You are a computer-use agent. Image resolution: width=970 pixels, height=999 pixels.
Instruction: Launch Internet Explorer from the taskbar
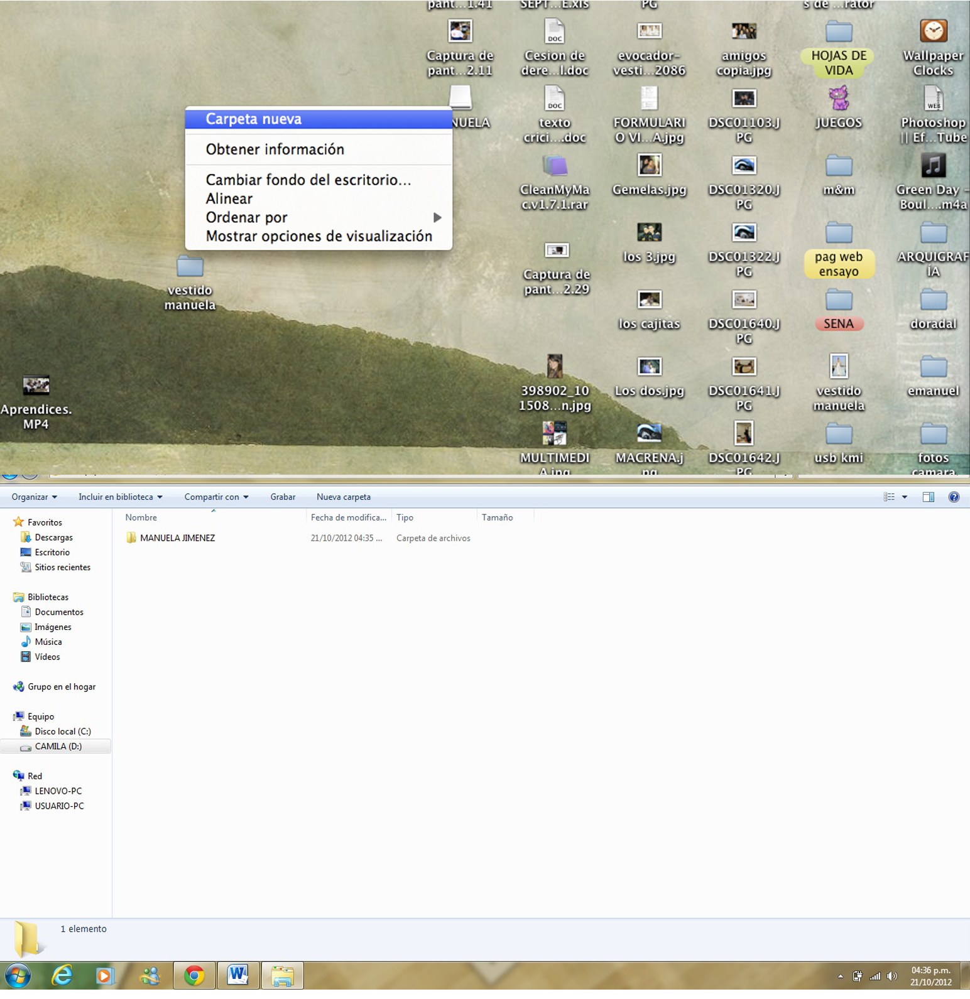62,975
